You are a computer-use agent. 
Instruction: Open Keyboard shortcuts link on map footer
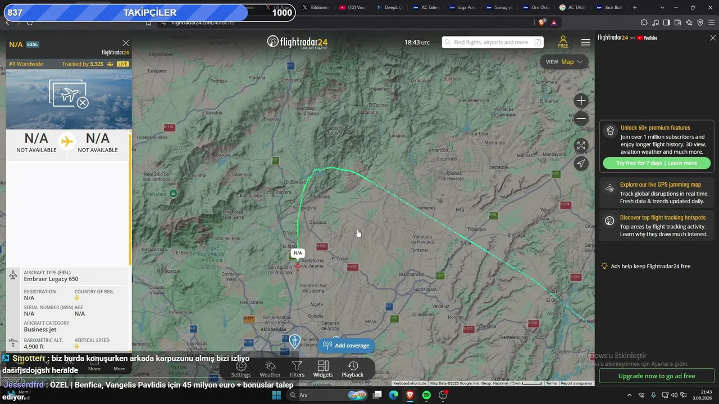pyautogui.click(x=409, y=383)
